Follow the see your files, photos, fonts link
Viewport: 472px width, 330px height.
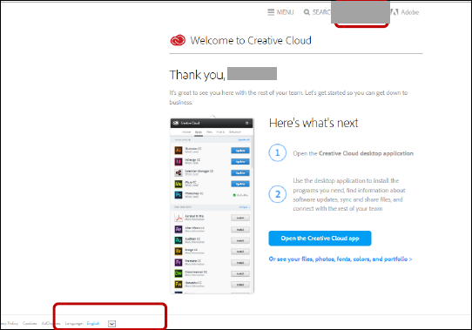[341, 259]
